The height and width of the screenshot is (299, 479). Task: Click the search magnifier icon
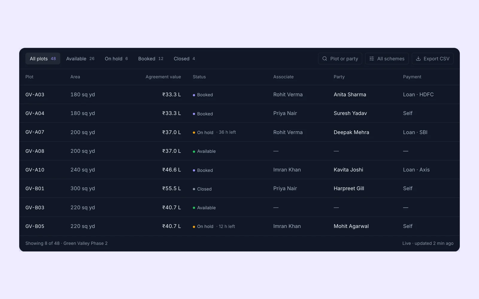325,59
